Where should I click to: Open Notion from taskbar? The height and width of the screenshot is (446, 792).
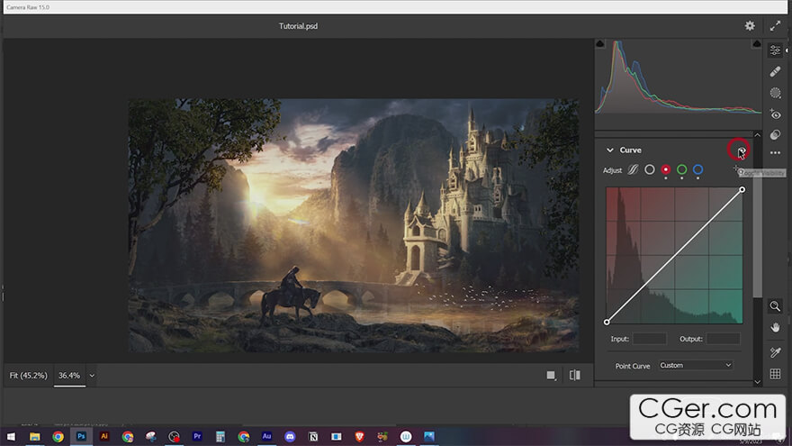313,436
